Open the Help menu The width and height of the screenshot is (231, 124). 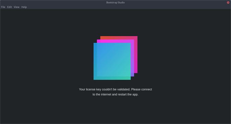[24, 7]
